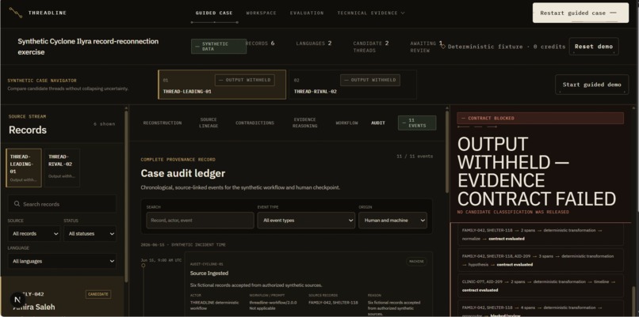This screenshot has height=317, width=639.
Task: Click the Synthetic Data badge
Action: (219, 47)
